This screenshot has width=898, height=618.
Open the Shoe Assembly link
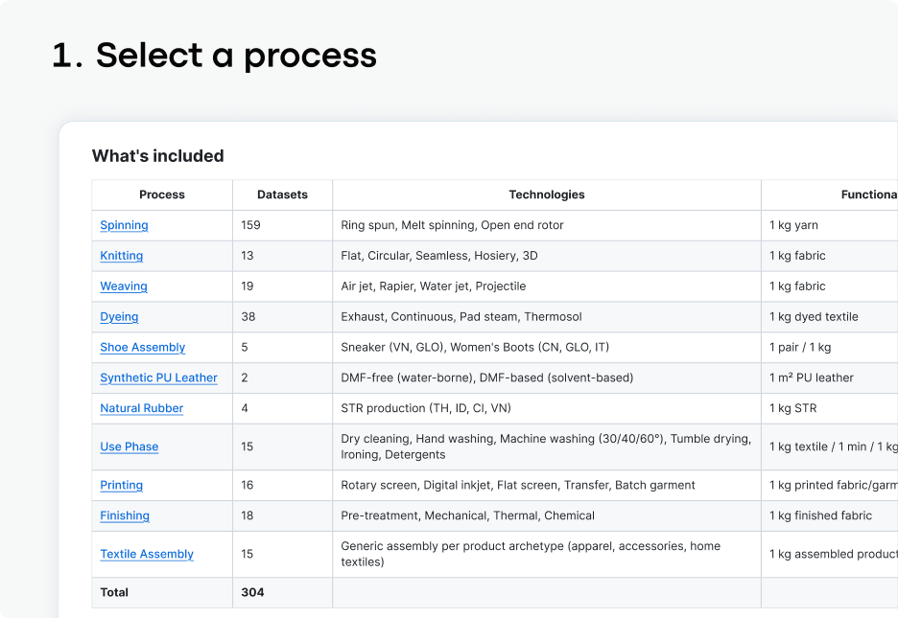(x=143, y=347)
